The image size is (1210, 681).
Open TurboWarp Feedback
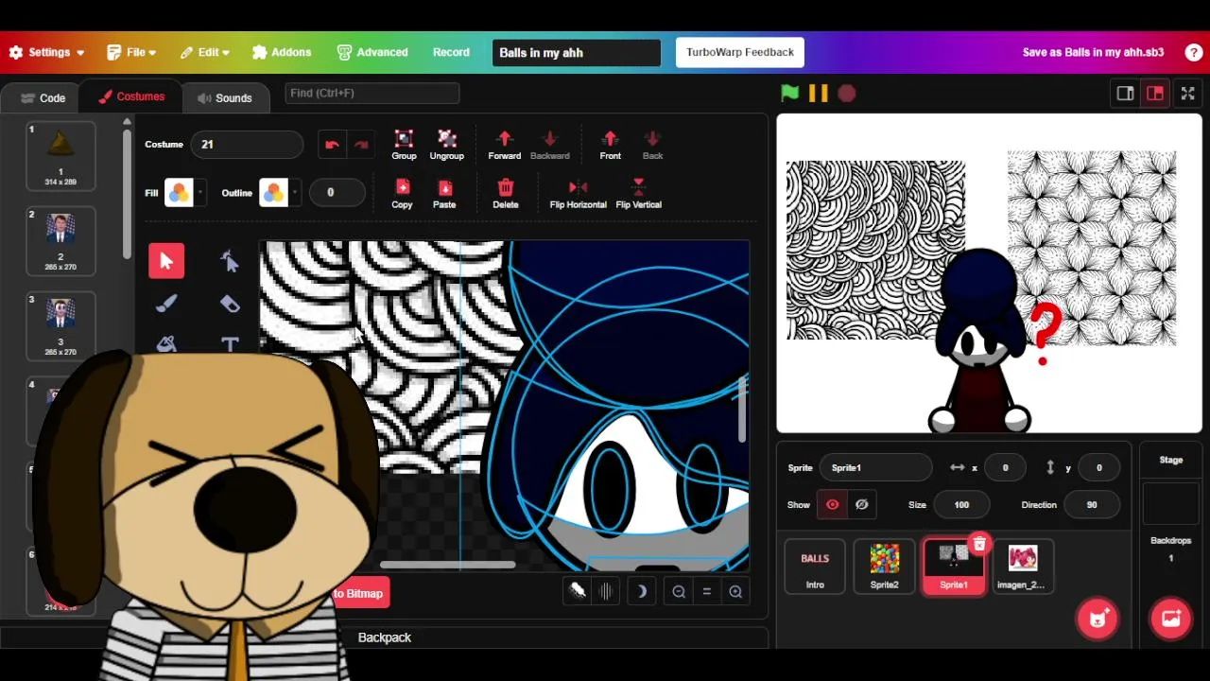coord(740,53)
